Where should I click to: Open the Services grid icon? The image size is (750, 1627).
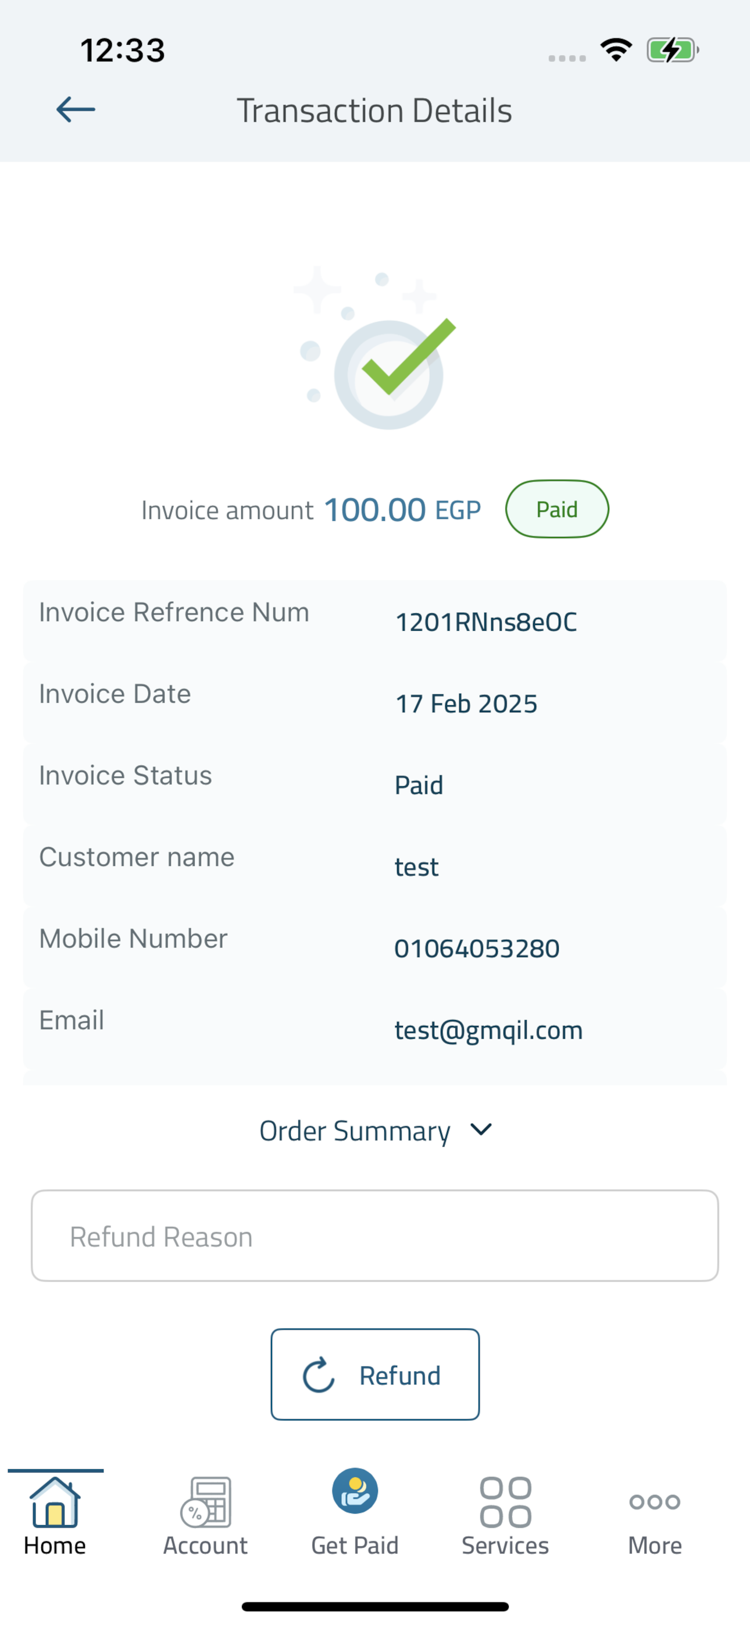[x=506, y=1502]
